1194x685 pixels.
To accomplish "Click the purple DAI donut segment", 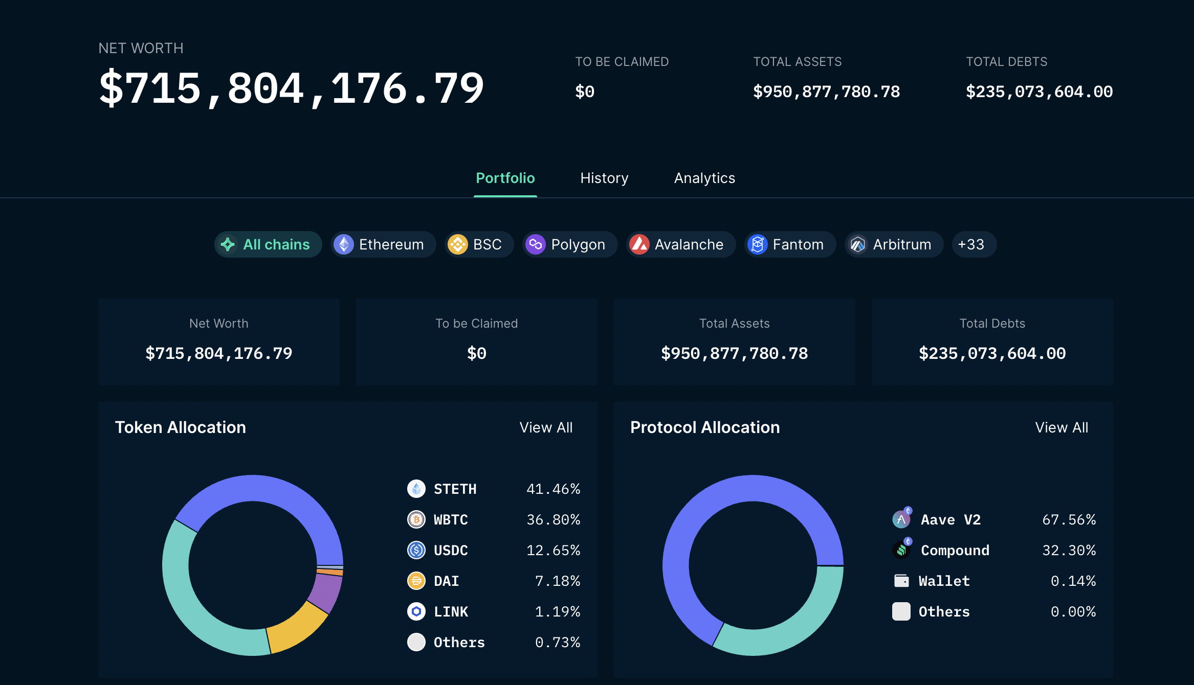I will (x=325, y=592).
